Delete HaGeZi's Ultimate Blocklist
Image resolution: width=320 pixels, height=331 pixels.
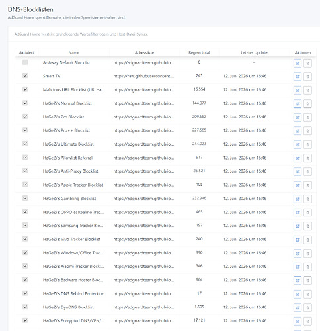tap(307, 145)
